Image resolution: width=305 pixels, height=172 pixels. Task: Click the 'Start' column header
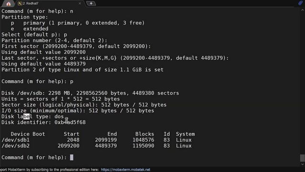71,134
